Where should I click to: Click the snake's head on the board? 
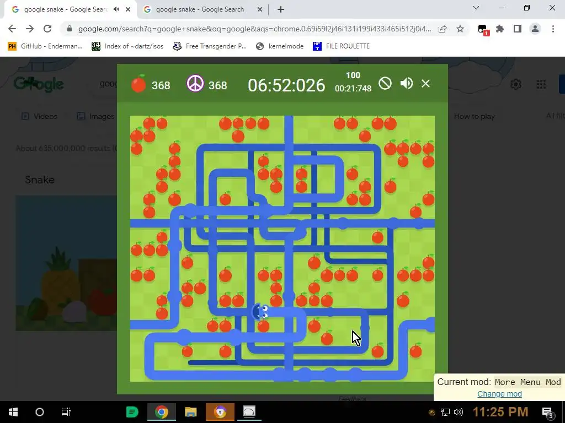[x=260, y=312]
